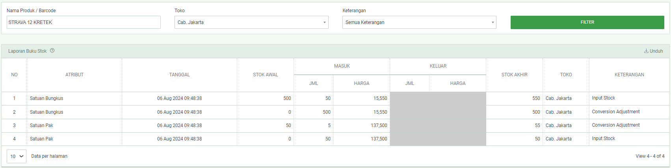The height and width of the screenshot is (168, 671).
Task: Open the rows-per-page dropdown showing 10
Action: coord(17,156)
